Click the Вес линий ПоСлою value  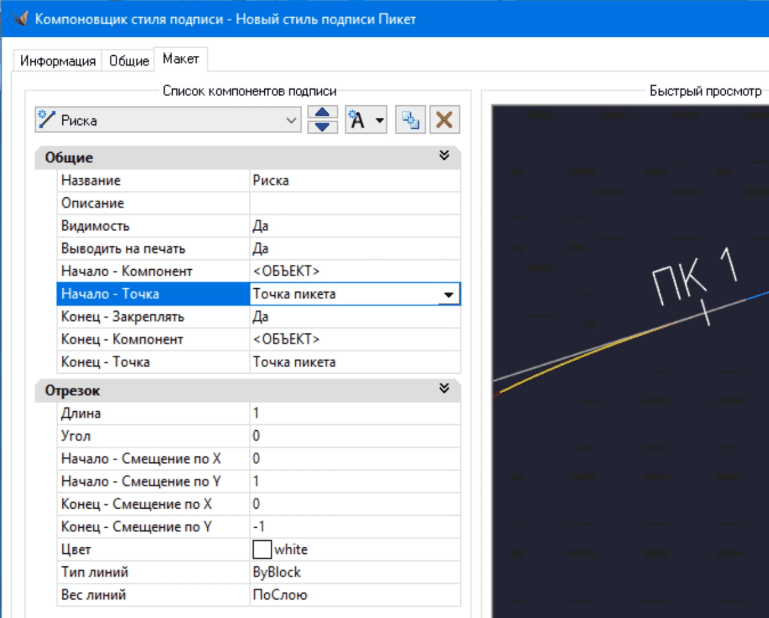click(354, 595)
